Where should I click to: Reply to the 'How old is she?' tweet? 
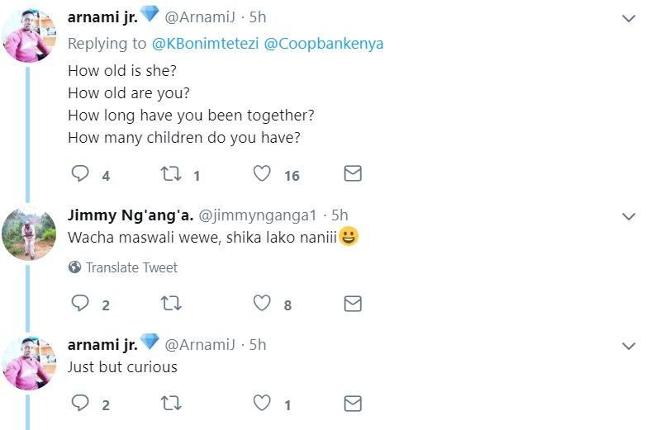[x=80, y=173]
